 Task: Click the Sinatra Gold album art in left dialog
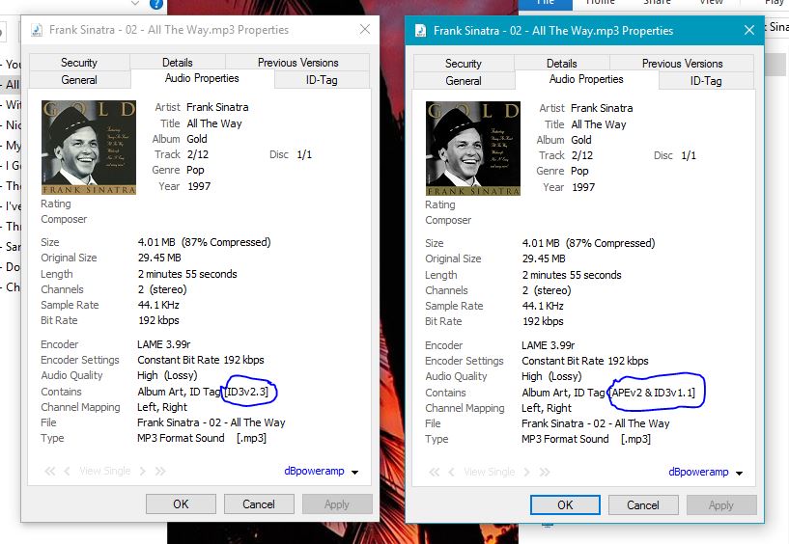[x=89, y=147]
